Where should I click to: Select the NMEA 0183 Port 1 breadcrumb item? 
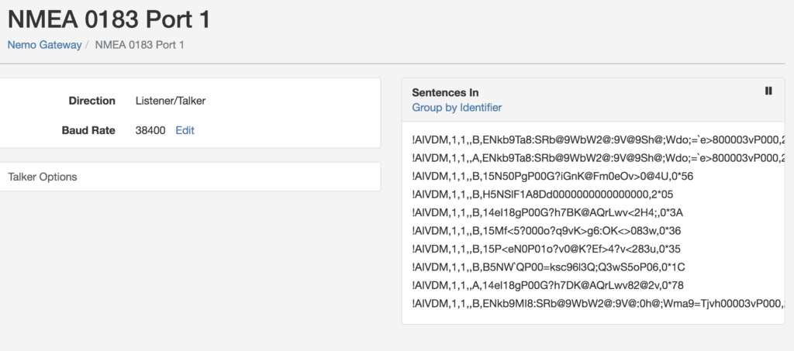[x=140, y=45]
